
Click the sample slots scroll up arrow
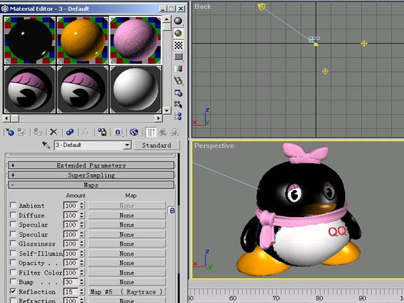[x=167, y=20]
